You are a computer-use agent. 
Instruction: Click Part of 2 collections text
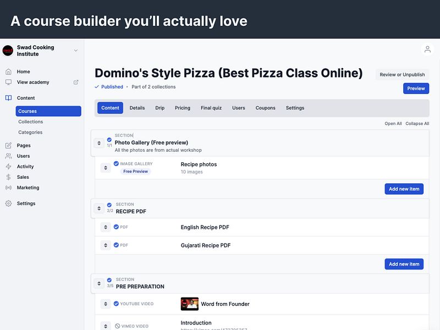pyautogui.click(x=153, y=87)
